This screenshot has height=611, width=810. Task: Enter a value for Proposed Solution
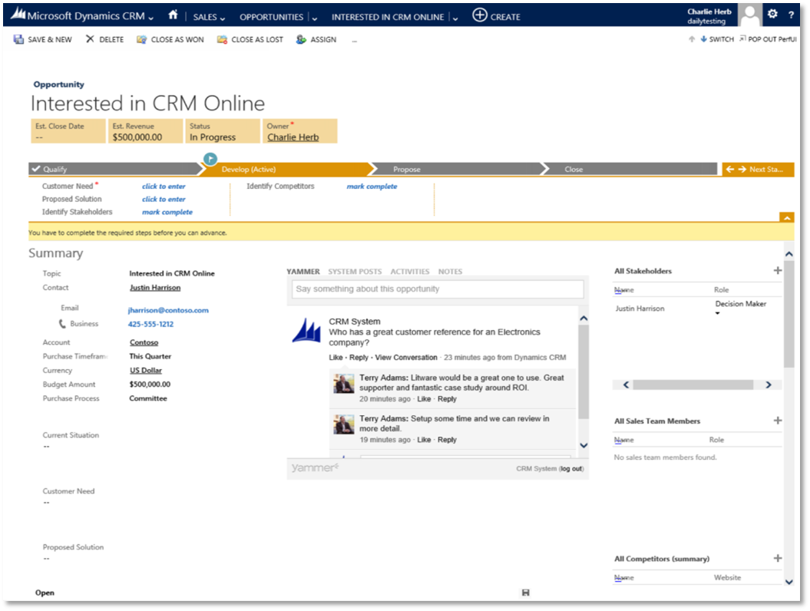[164, 200]
